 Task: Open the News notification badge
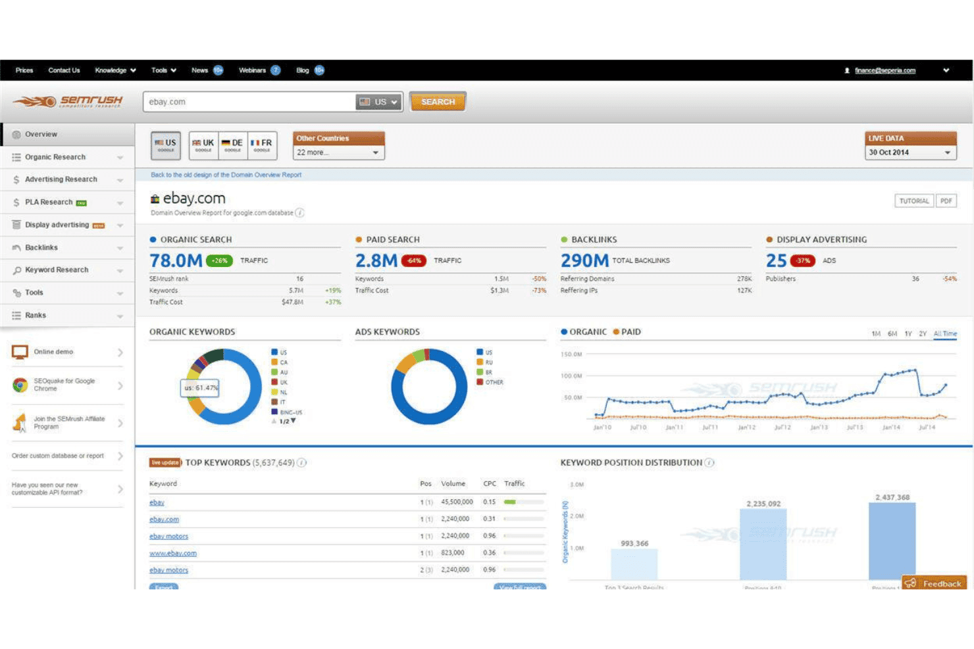[x=218, y=70]
